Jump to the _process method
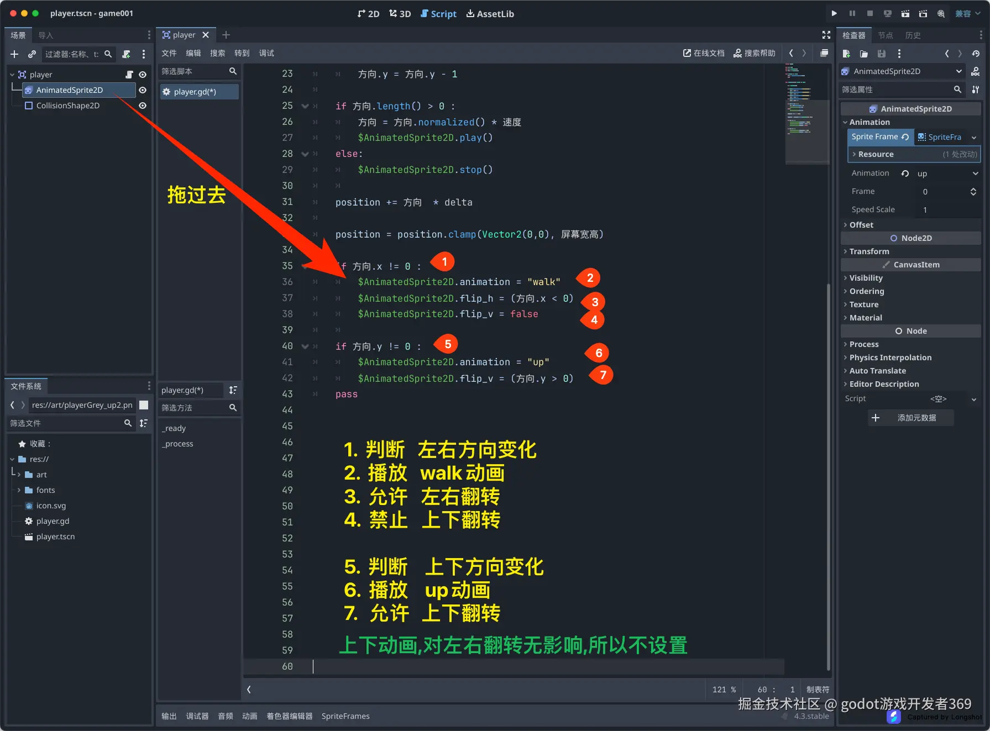Screen dimensions: 990x731 [x=177, y=444]
